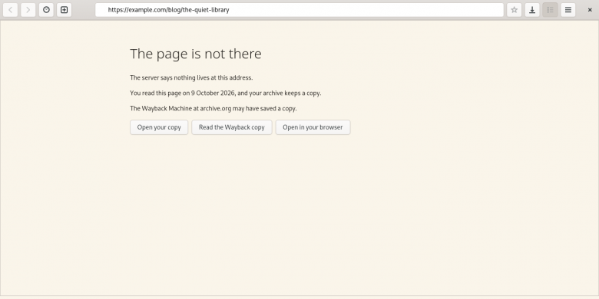599x299 pixels.
Task: Bookmark this page with the star icon
Action: coord(515,10)
